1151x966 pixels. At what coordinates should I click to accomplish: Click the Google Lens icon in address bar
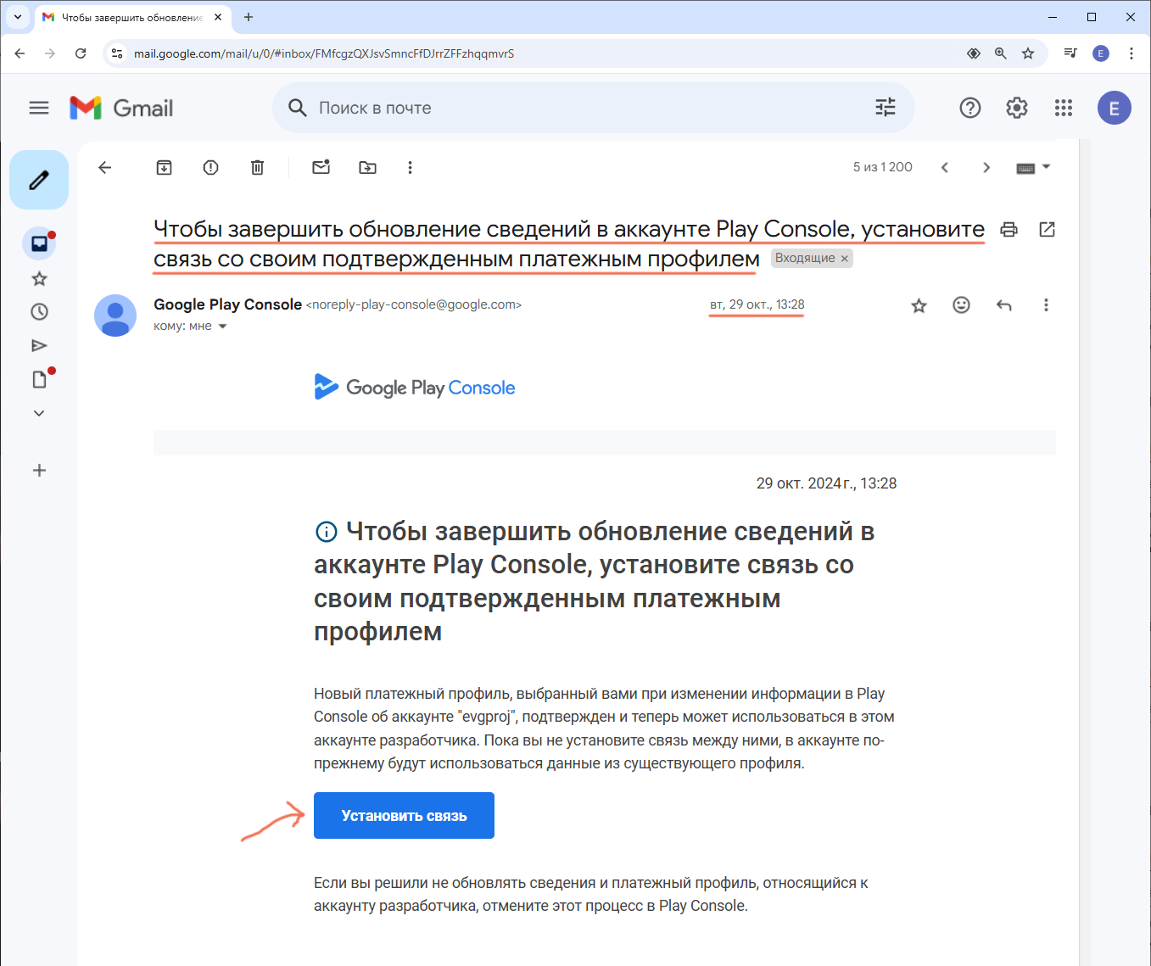pyautogui.click(x=974, y=53)
